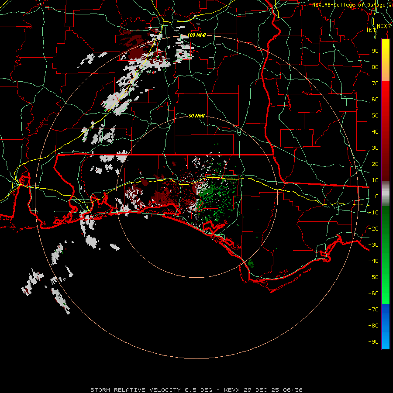The height and width of the screenshot is (393, 393).
Task: Click the "50 NMI" range ring label
Action: (196, 116)
